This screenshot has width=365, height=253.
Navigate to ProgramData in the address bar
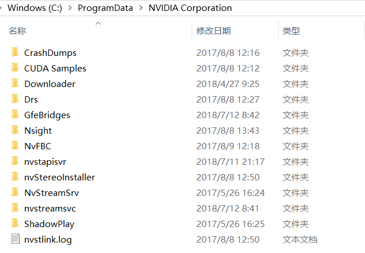pyautogui.click(x=105, y=8)
